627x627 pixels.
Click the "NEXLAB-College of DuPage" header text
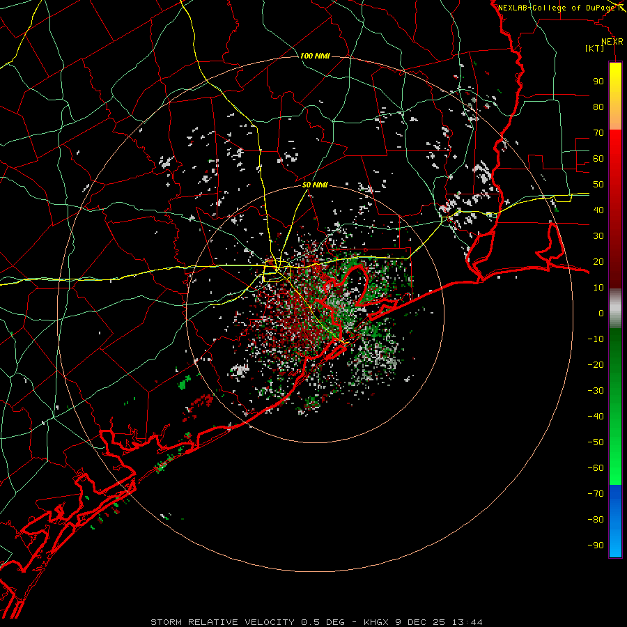pos(556,8)
